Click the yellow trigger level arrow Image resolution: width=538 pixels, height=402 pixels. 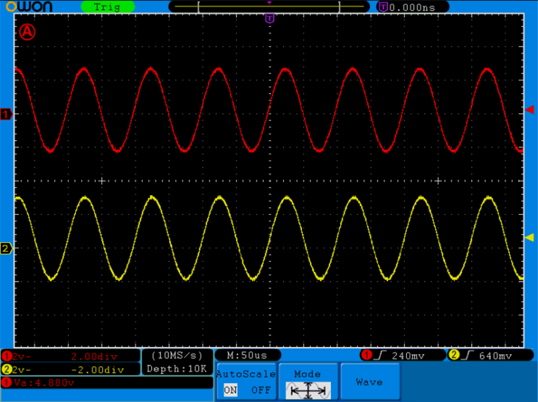point(530,237)
